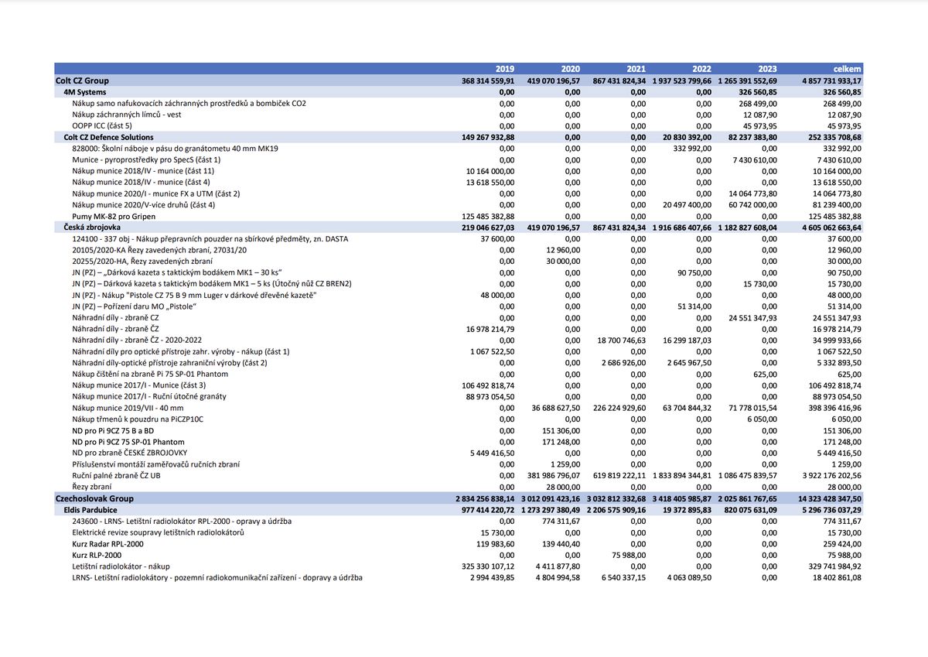Click the 2022 column header

tap(702, 69)
